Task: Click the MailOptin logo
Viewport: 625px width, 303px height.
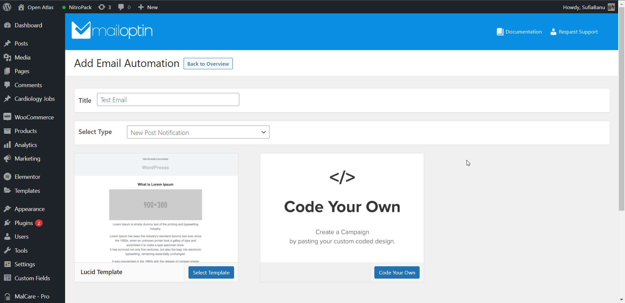Action: coord(112,30)
